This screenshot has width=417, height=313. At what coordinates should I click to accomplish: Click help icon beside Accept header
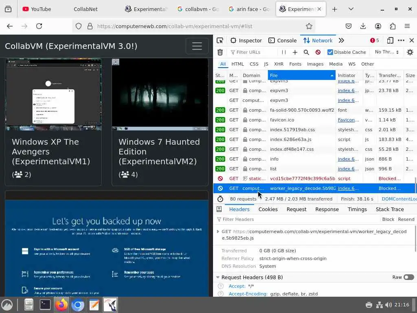tap(220, 286)
